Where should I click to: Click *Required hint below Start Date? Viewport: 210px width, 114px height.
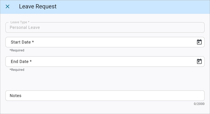(17, 50)
